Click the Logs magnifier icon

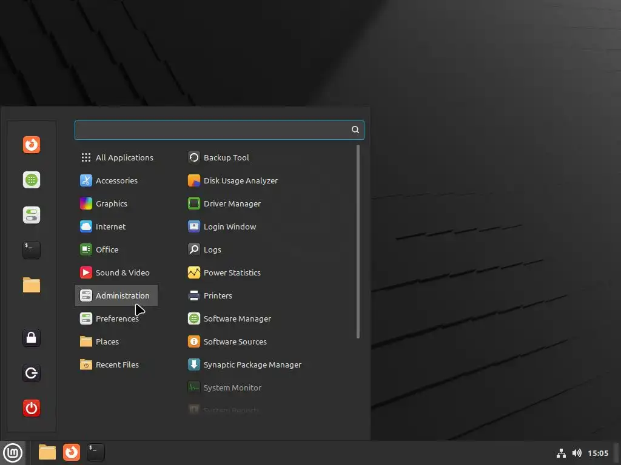click(193, 249)
